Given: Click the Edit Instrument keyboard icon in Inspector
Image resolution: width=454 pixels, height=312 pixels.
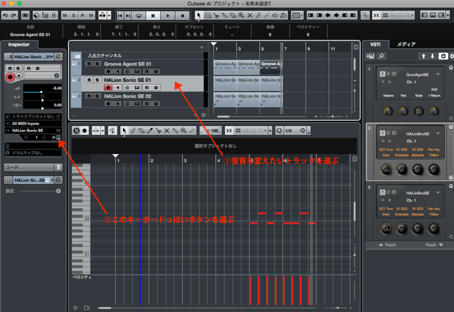Looking at the screenshot, I should point(59,137).
